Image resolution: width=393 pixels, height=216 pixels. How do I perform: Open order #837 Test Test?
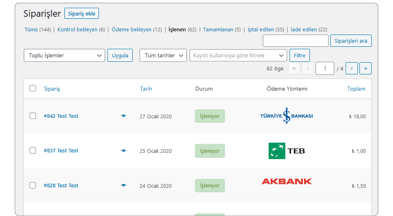click(x=61, y=150)
